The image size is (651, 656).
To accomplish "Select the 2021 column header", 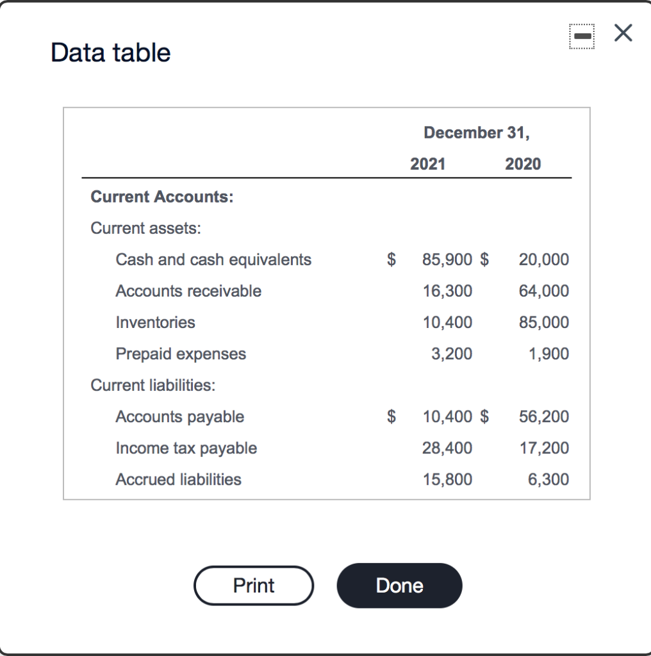I will [429, 163].
